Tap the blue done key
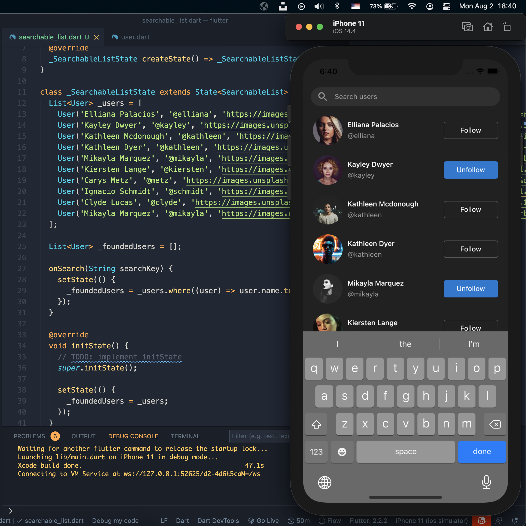This screenshot has width=526, height=526. [x=482, y=452]
